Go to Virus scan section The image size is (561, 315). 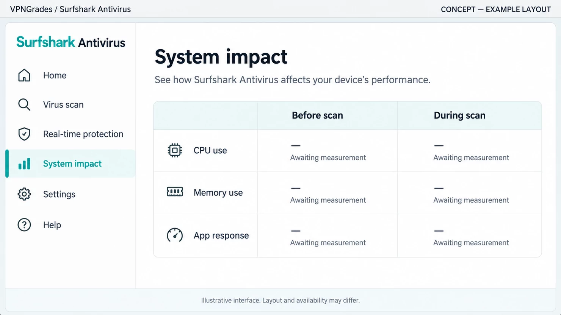click(71, 104)
